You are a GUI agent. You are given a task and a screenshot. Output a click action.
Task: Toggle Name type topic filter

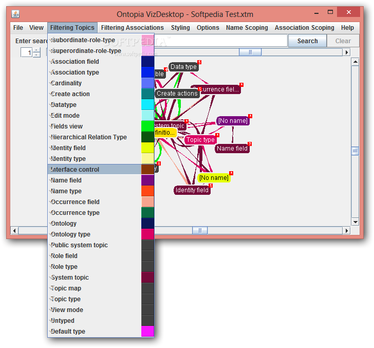pos(101,191)
